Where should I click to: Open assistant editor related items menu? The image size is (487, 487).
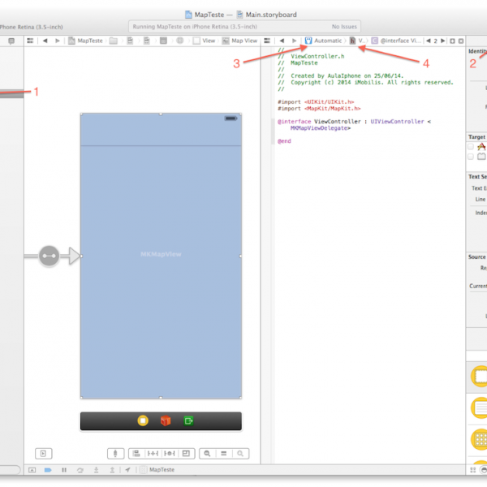click(267, 41)
